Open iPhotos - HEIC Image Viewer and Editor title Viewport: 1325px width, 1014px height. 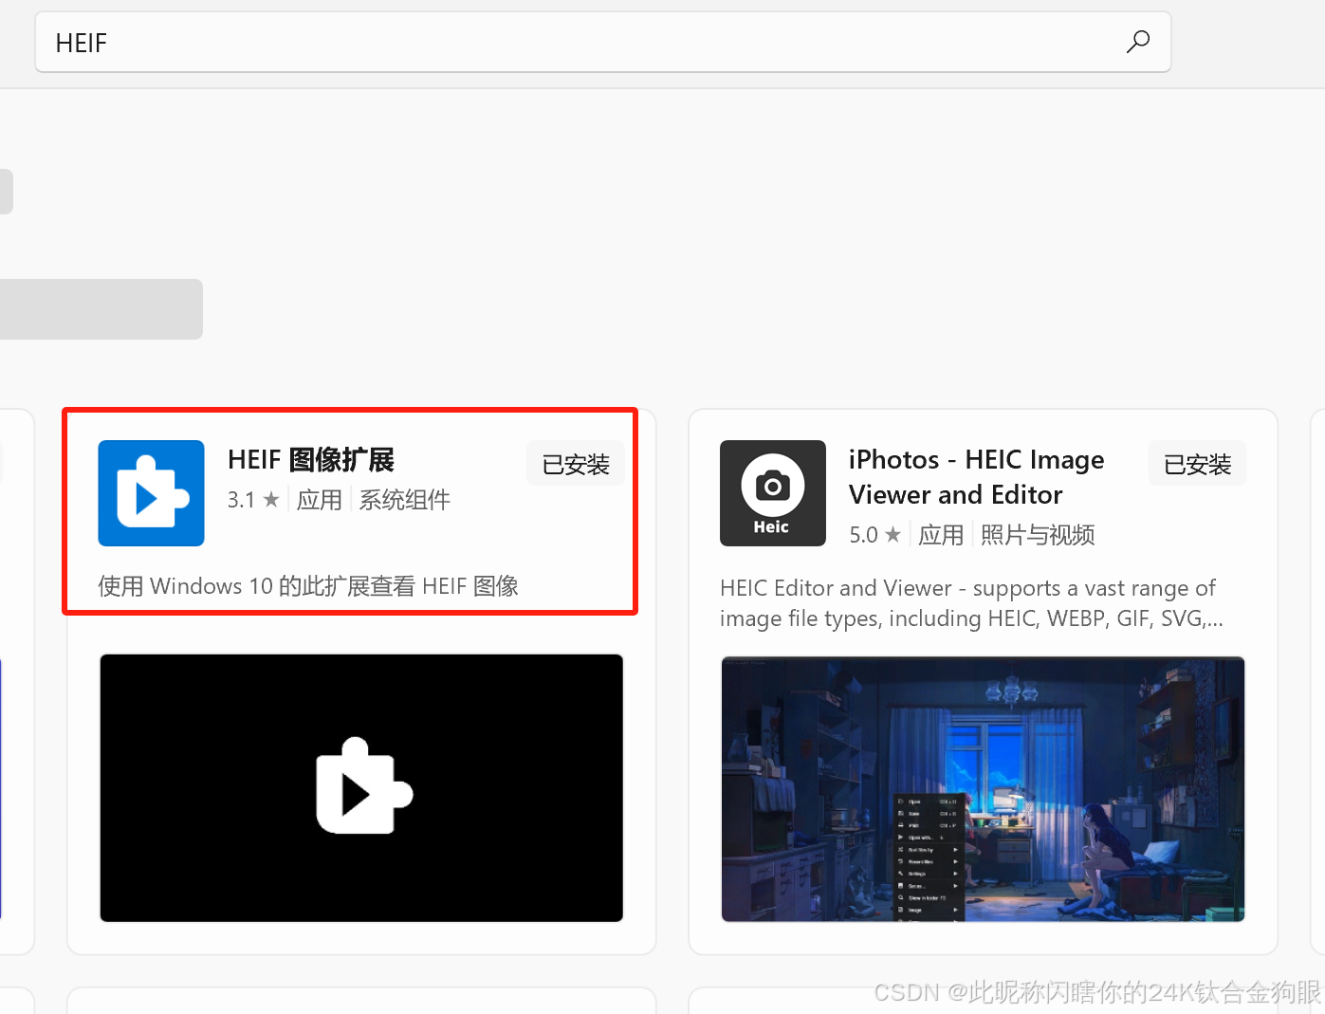coord(977,477)
